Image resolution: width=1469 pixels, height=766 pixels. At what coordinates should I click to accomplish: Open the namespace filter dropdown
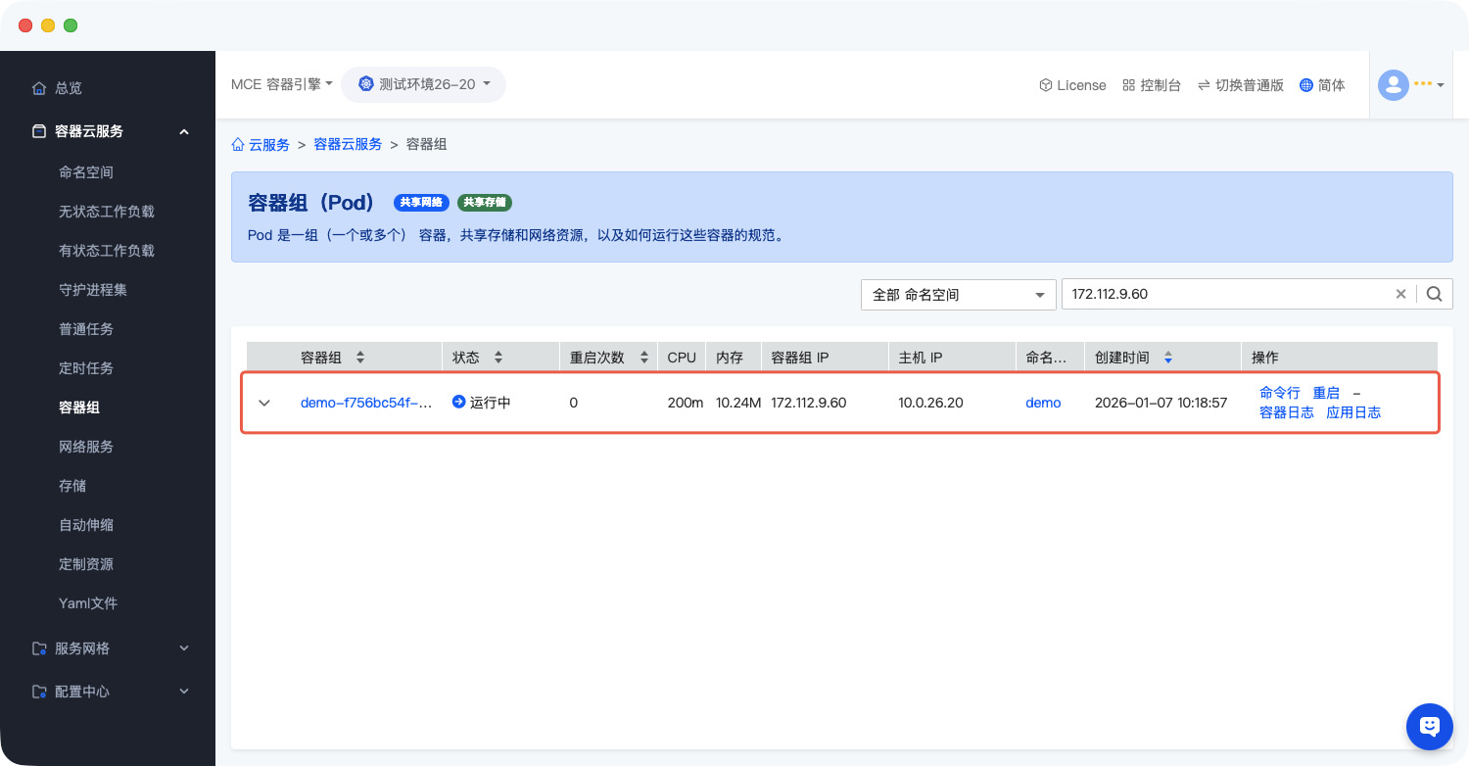click(x=958, y=295)
